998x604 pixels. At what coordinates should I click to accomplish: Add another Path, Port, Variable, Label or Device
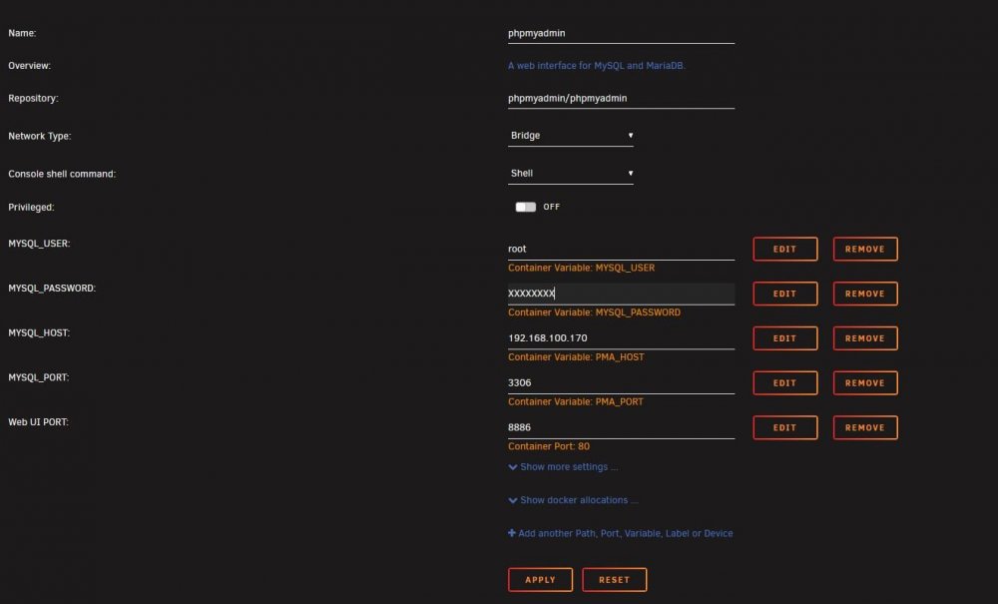tap(621, 533)
